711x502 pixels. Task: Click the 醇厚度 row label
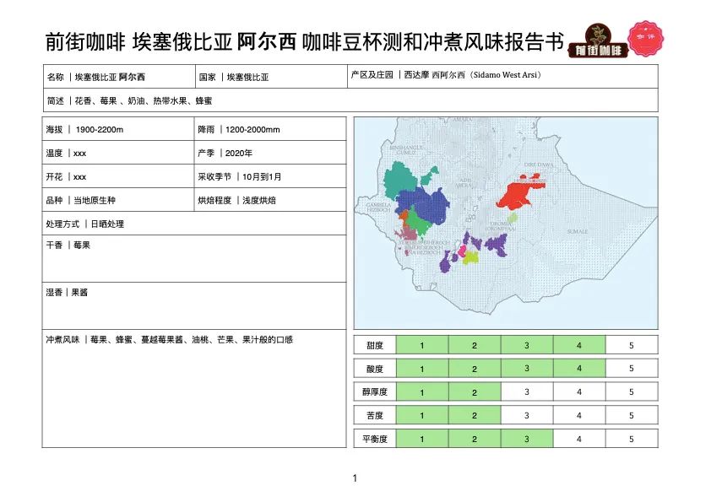(375, 392)
